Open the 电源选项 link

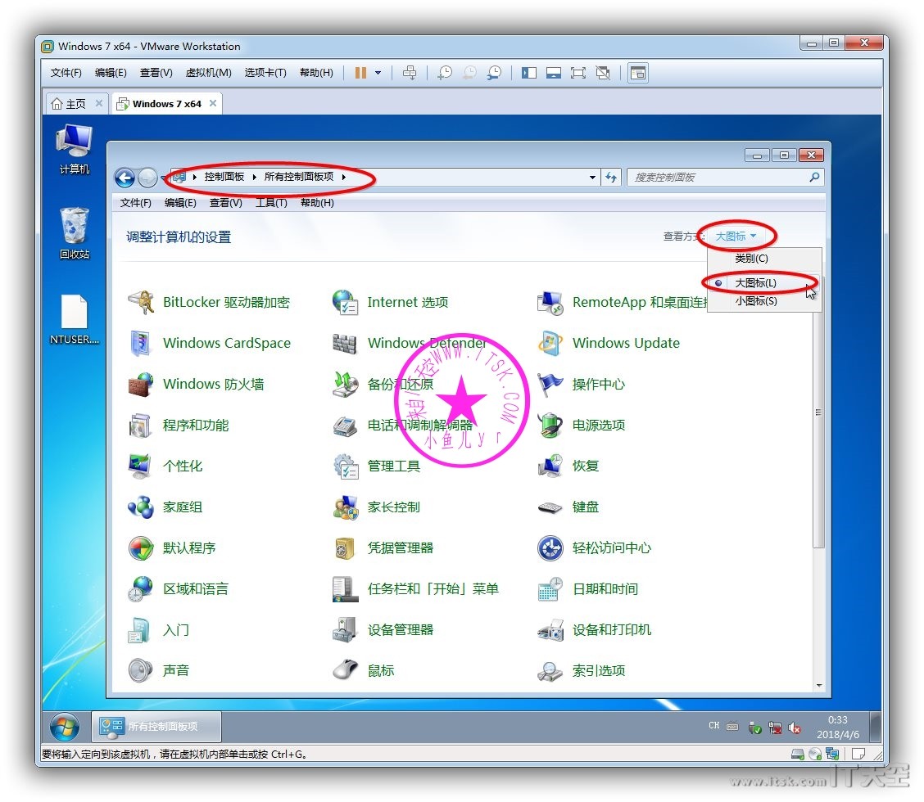coord(598,425)
